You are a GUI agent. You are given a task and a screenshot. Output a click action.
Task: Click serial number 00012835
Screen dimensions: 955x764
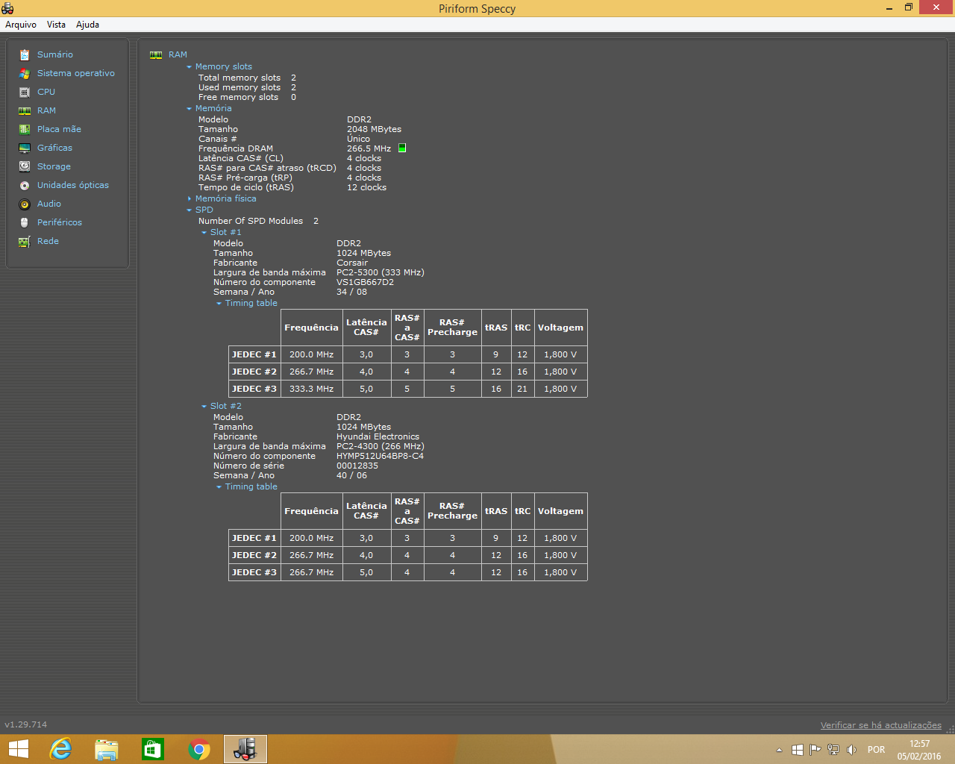[x=357, y=466]
